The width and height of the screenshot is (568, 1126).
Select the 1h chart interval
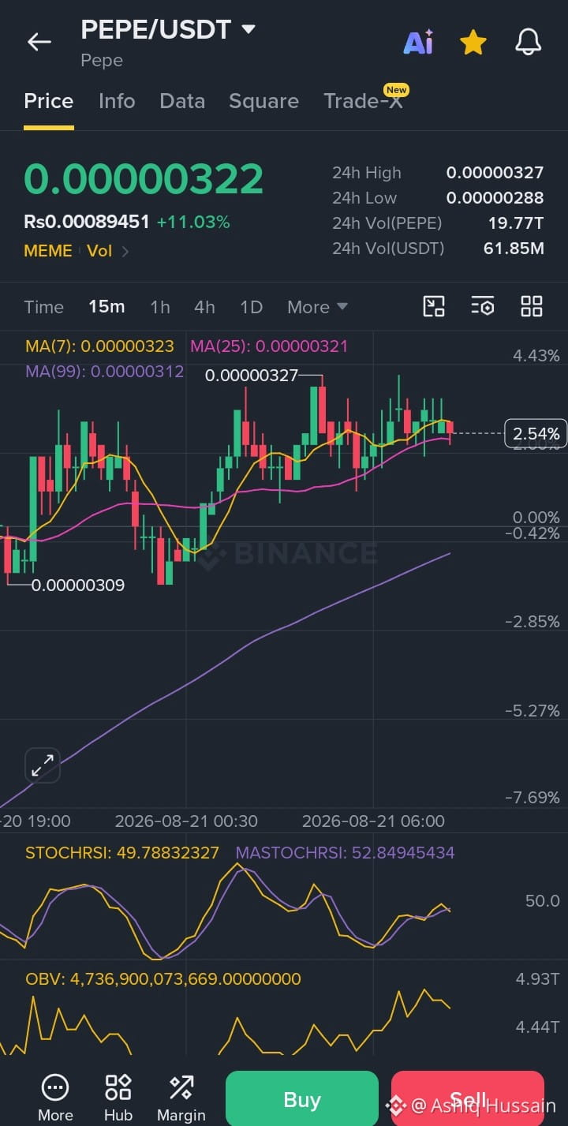point(160,307)
